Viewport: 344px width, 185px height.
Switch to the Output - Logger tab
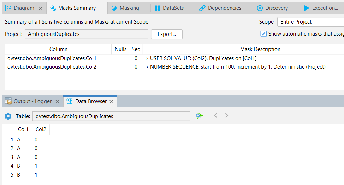pyautogui.click(x=32, y=101)
